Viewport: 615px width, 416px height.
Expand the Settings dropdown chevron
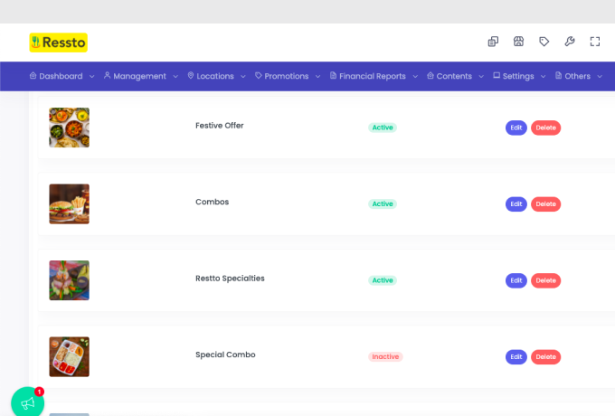tap(543, 77)
